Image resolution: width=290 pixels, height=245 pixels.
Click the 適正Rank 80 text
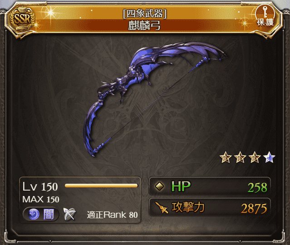coord(112,215)
